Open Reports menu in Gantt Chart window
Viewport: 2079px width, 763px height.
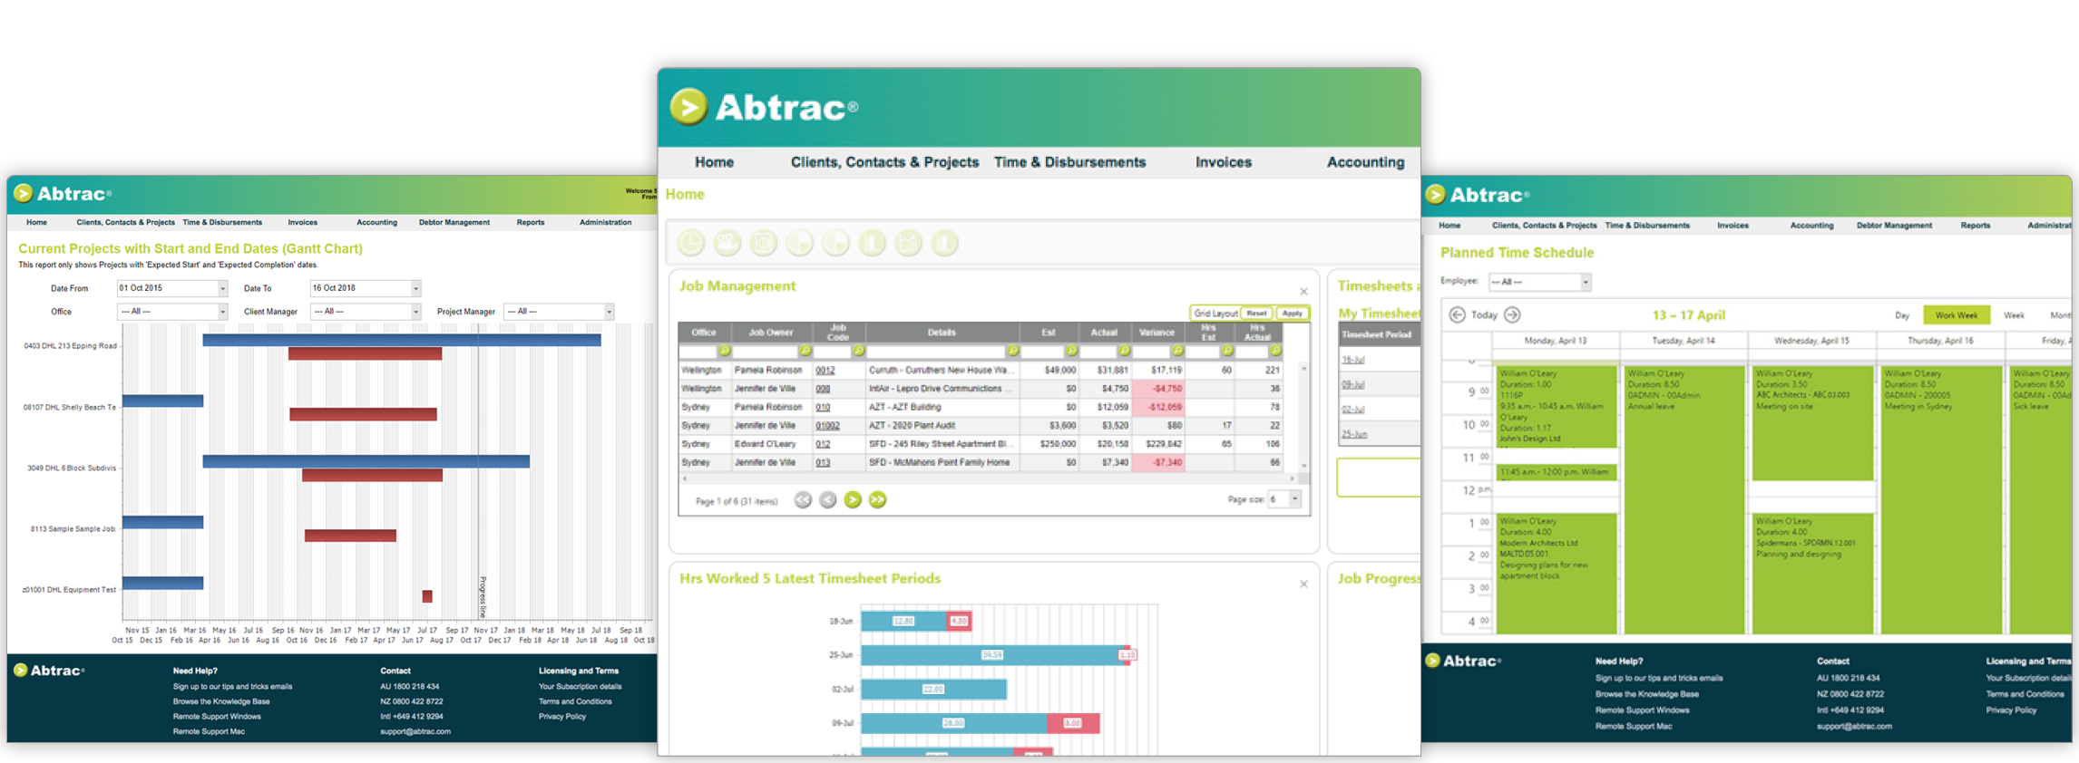coord(531,222)
